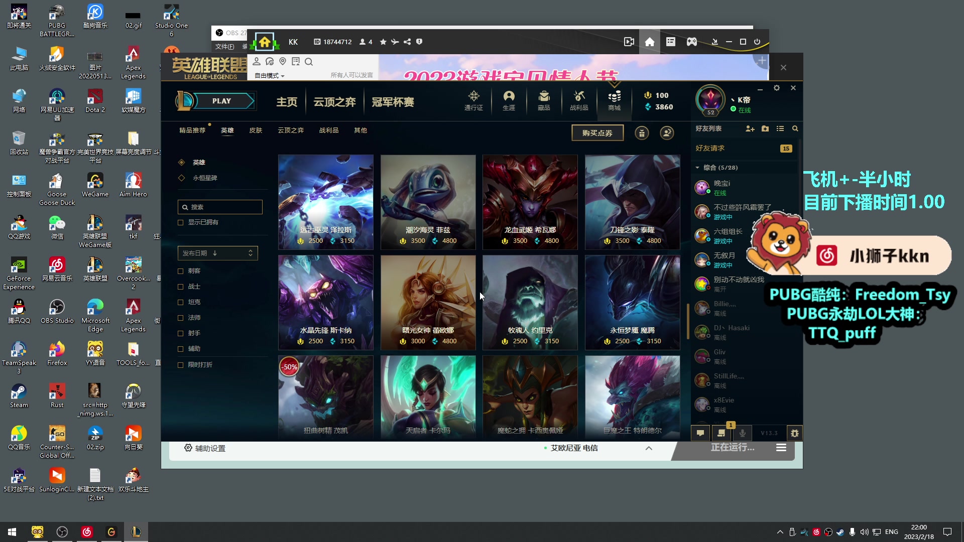Screen dimensions: 964x542
Task: Open the K帝 summoner profile avatar
Action: (710, 99)
